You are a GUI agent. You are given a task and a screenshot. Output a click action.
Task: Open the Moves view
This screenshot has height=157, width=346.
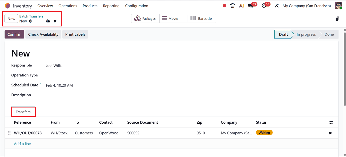click(173, 18)
